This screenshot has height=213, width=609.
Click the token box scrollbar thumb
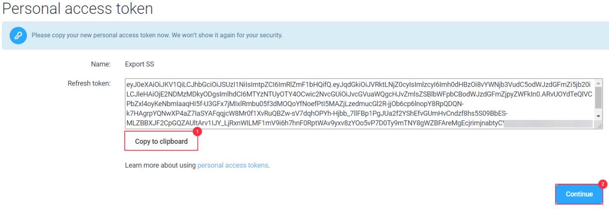point(598,97)
